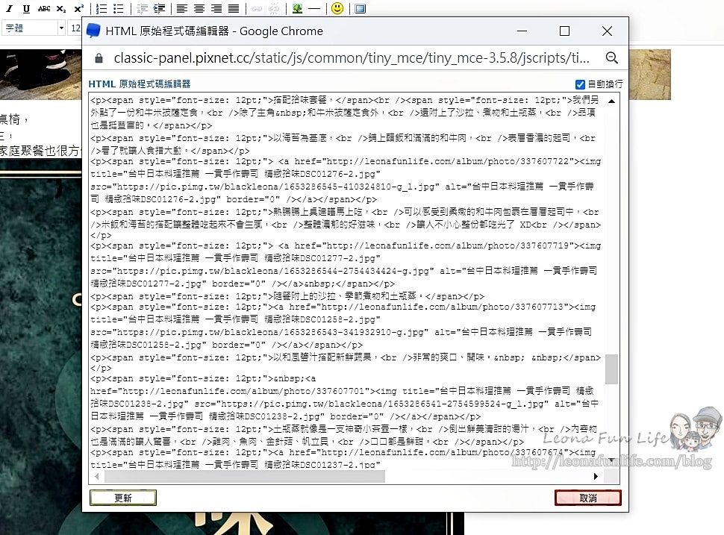This screenshot has width=724, height=535.
Task: Center align the text
Action: tap(199, 9)
